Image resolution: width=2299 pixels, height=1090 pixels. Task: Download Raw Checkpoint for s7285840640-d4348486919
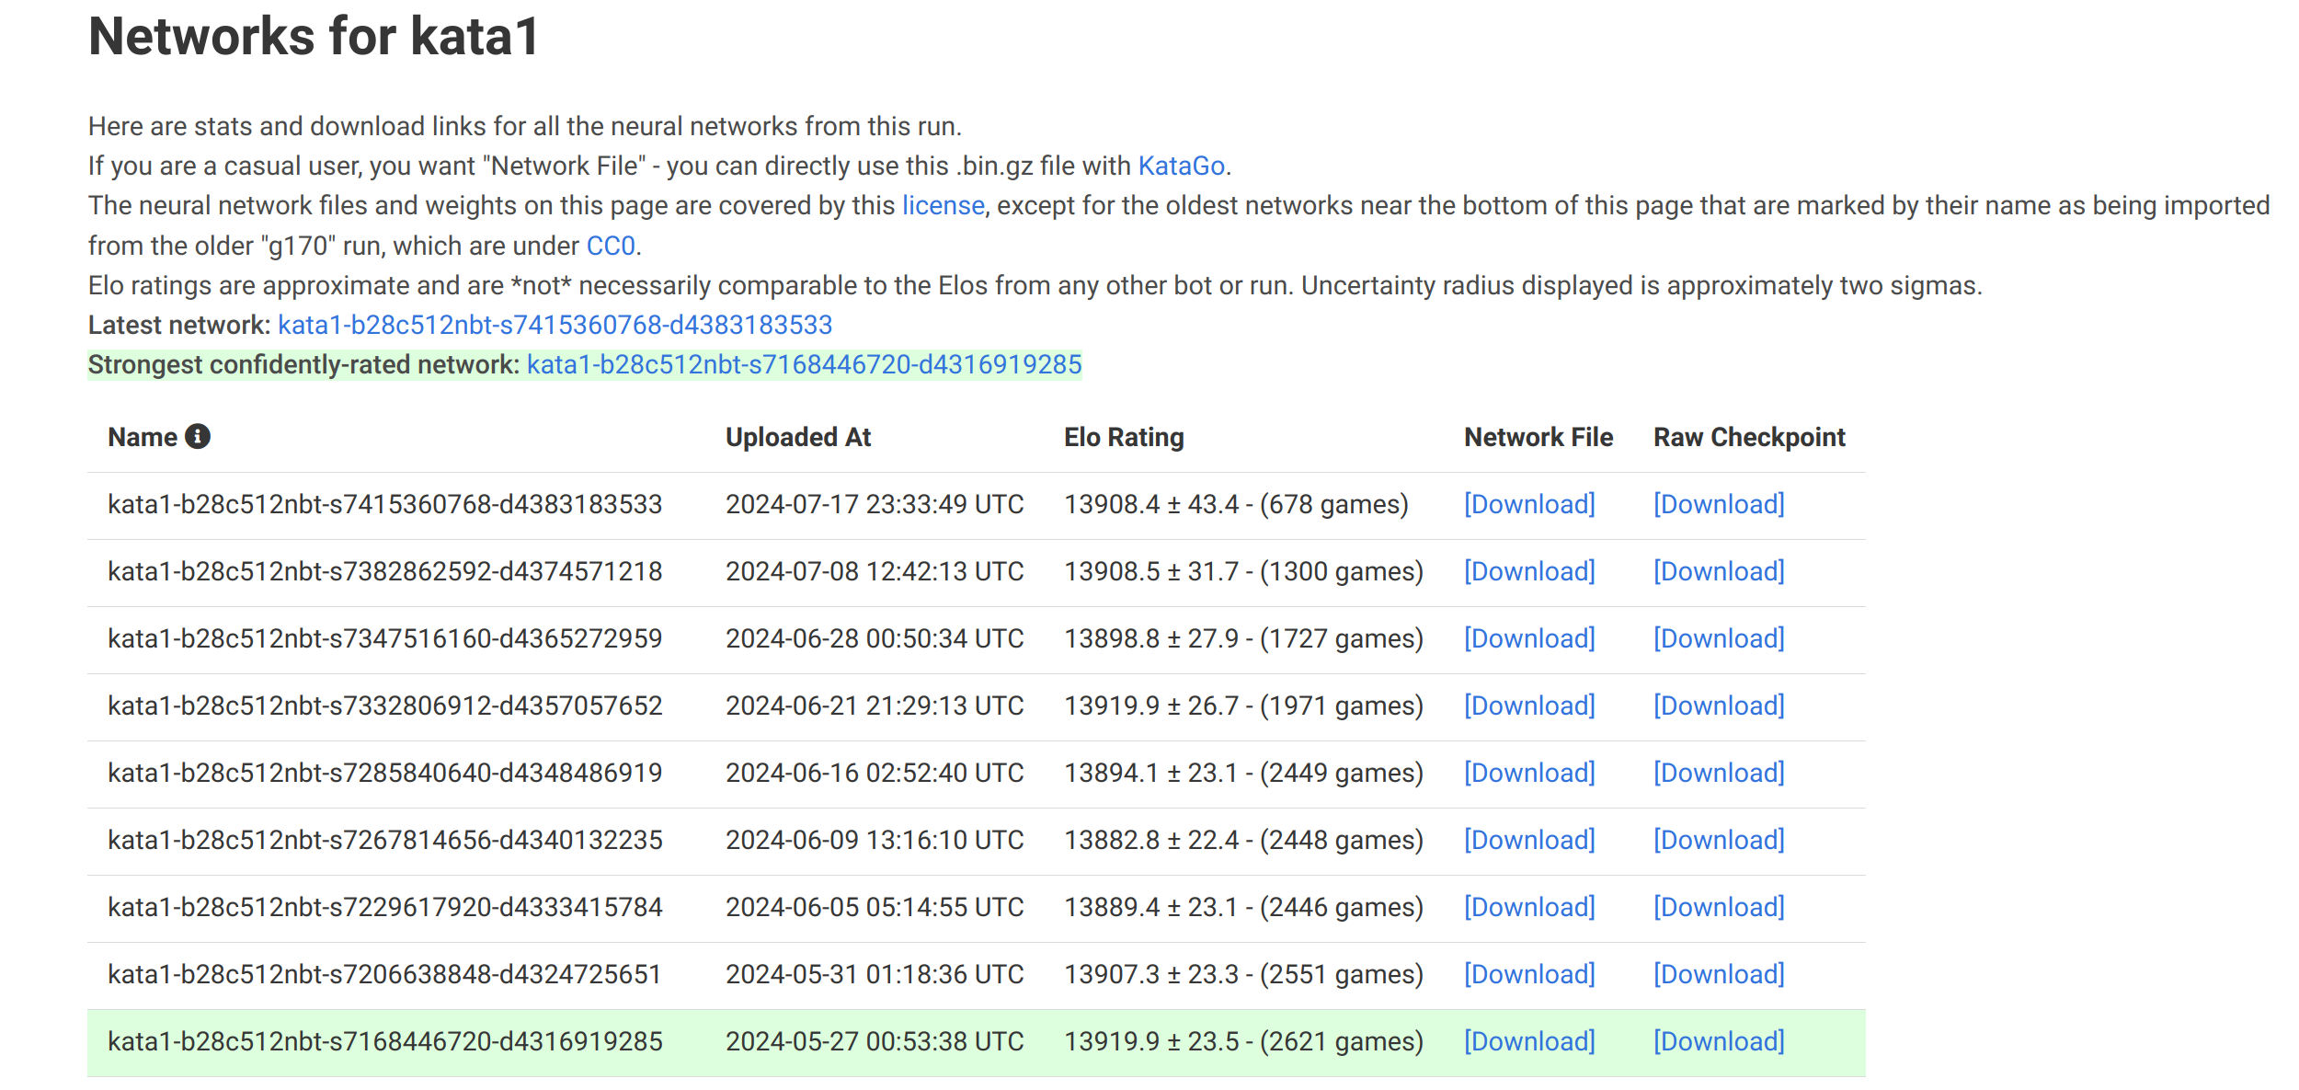pos(1719,773)
